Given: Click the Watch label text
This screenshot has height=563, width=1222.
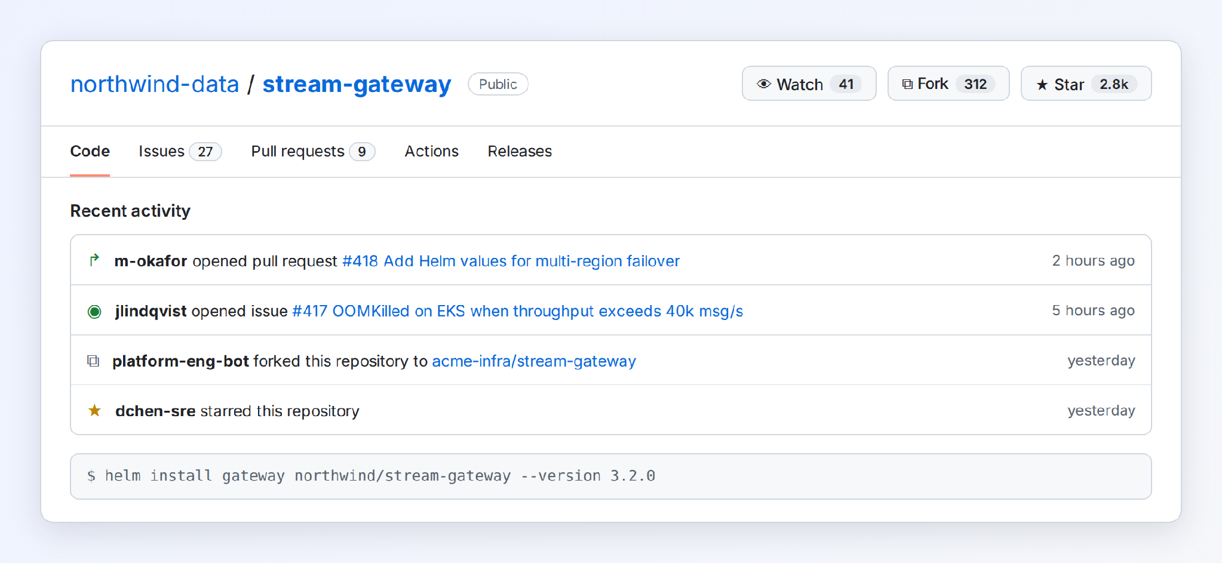Looking at the screenshot, I should pos(800,85).
